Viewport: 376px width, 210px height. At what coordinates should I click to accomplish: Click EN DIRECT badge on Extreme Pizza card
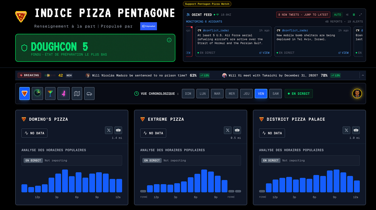[x=152, y=160]
